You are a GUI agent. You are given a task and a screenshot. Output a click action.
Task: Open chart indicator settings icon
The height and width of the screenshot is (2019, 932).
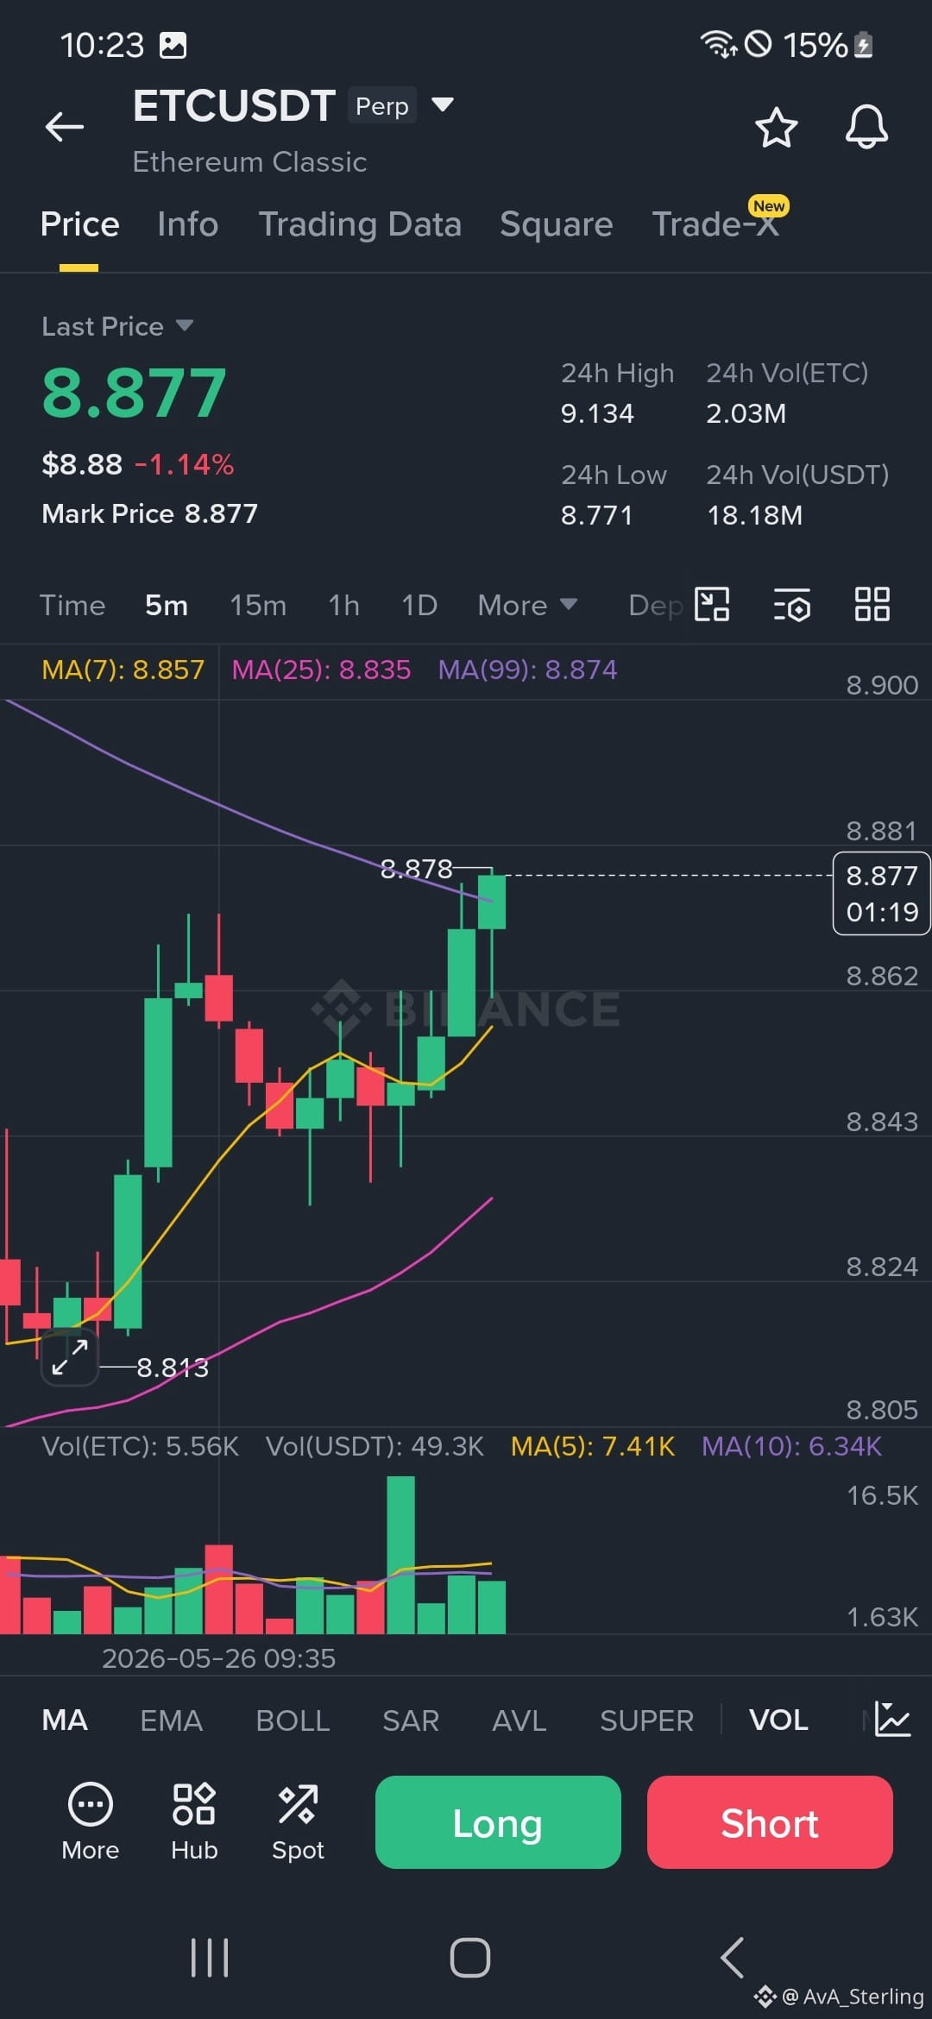coord(791,605)
